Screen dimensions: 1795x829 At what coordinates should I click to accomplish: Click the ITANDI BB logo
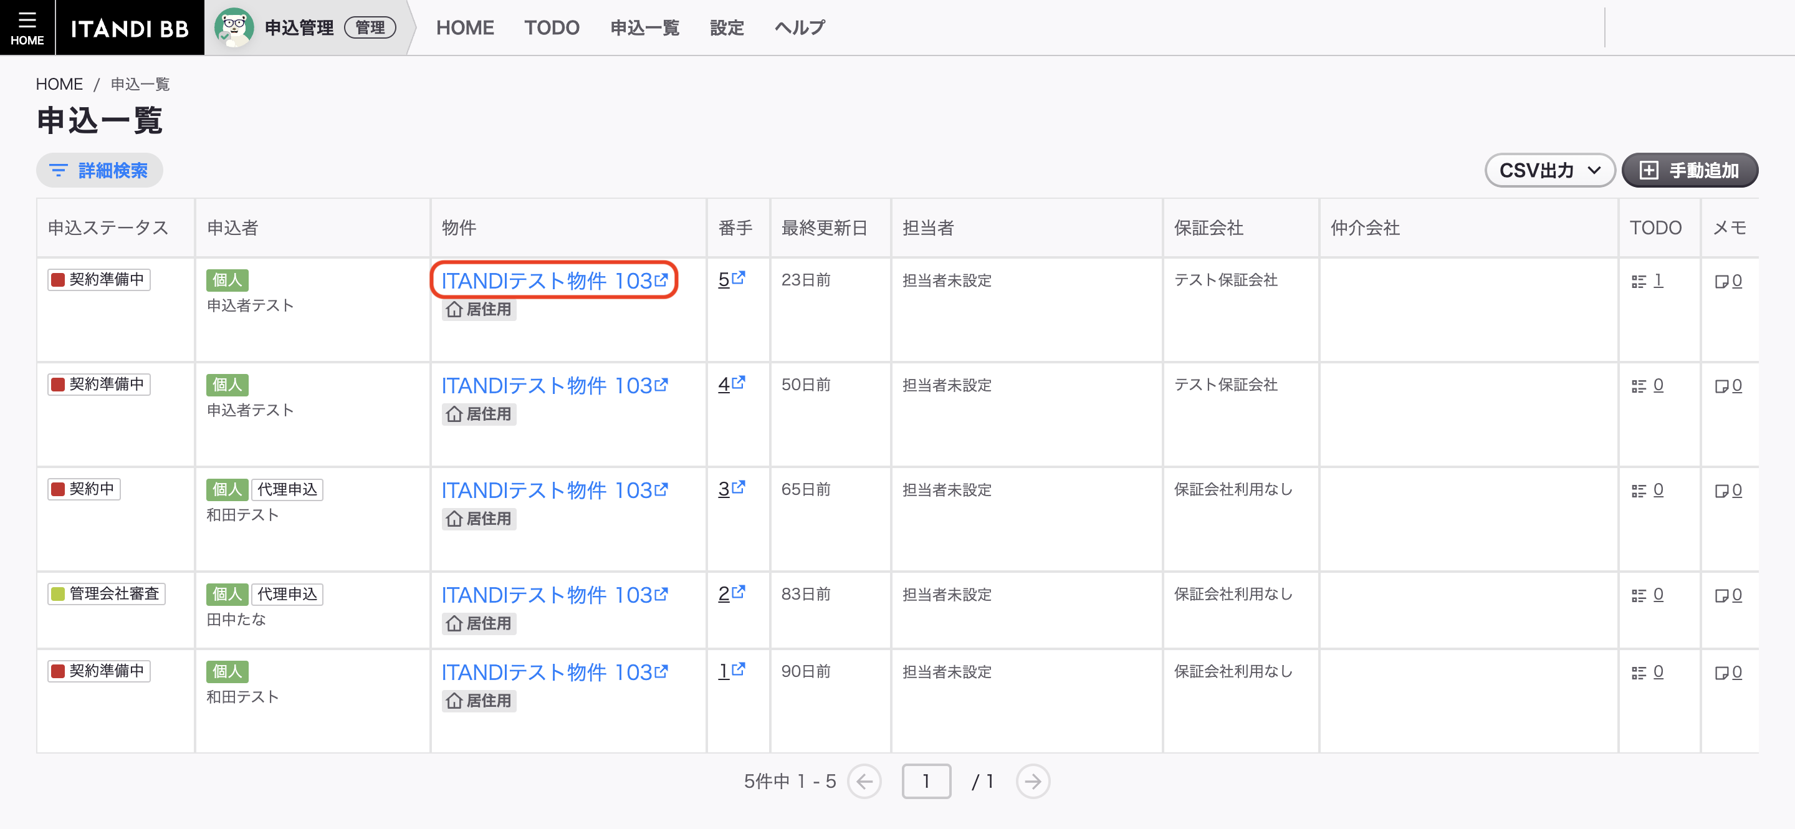130,28
